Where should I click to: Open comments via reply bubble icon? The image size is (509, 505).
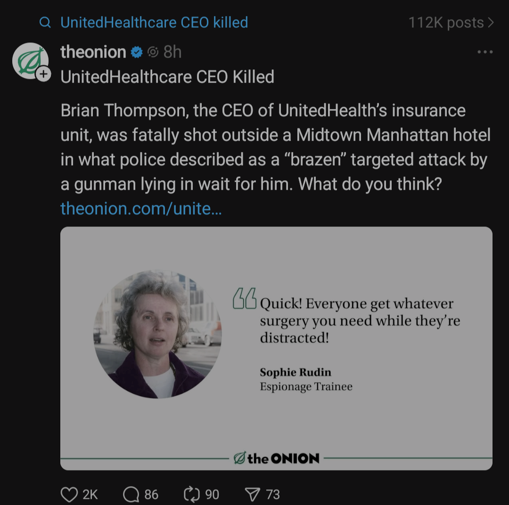(131, 495)
